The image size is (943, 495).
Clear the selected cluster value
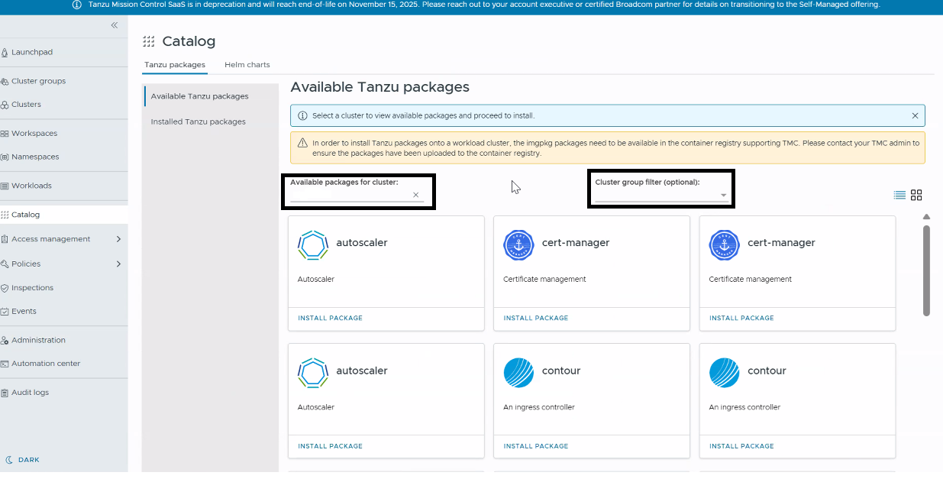(x=416, y=195)
